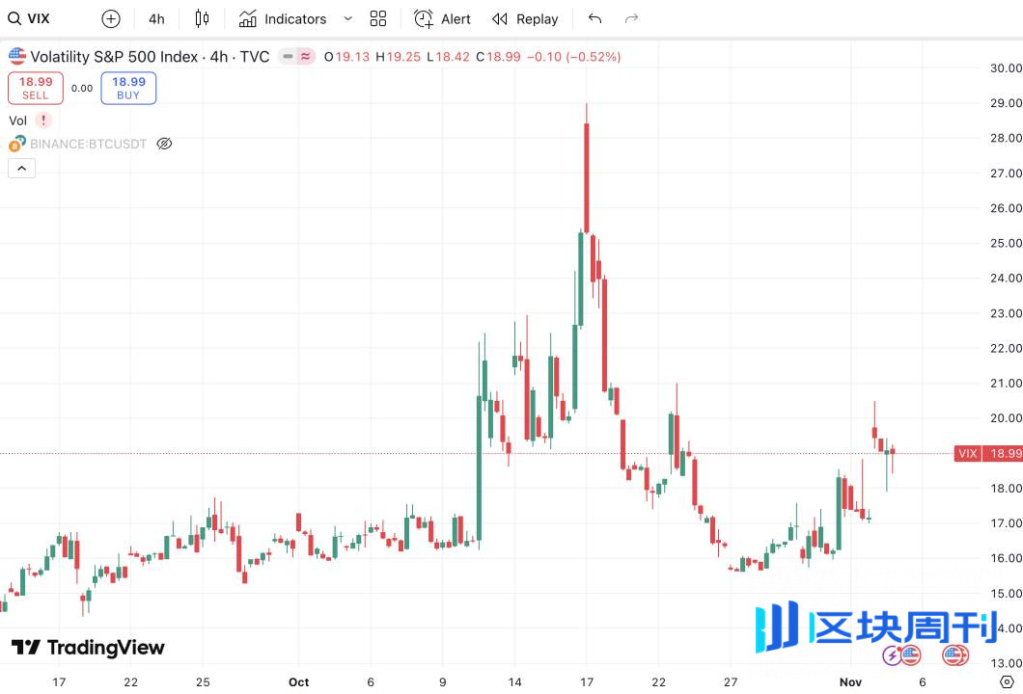Viewport: 1023px width, 694px height.
Task: Open chart settings hexagon icon on time axis
Action: 1007,681
